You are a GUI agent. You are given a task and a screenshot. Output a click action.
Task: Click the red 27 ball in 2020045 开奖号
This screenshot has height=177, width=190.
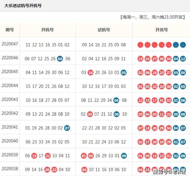click(x=169, y=73)
